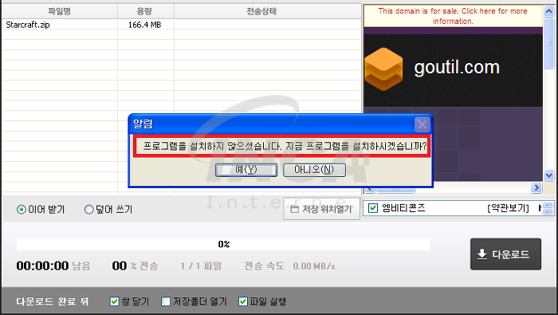Uncheck the 창 닫기 checkbox
Viewport: 558px width, 315px height.
(x=114, y=301)
